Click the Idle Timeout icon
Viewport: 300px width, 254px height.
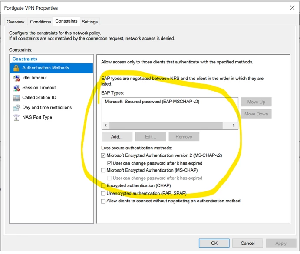click(x=16, y=78)
